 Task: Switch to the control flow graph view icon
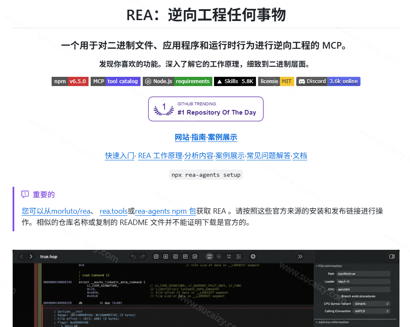pyautogui.click(x=219, y=256)
